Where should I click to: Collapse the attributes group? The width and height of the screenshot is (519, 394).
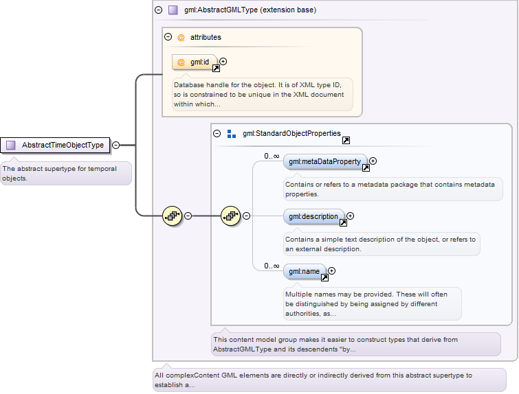(x=168, y=36)
